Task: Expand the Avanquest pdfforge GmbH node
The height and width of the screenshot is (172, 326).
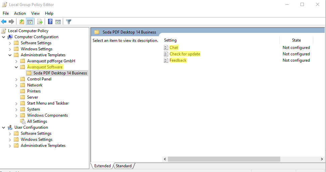Action: tap(16, 61)
